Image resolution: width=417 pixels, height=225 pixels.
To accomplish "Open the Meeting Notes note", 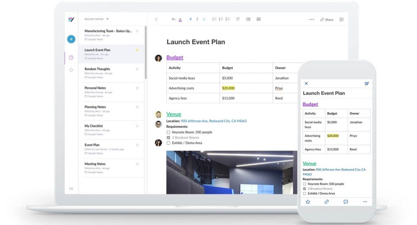I will click(111, 168).
